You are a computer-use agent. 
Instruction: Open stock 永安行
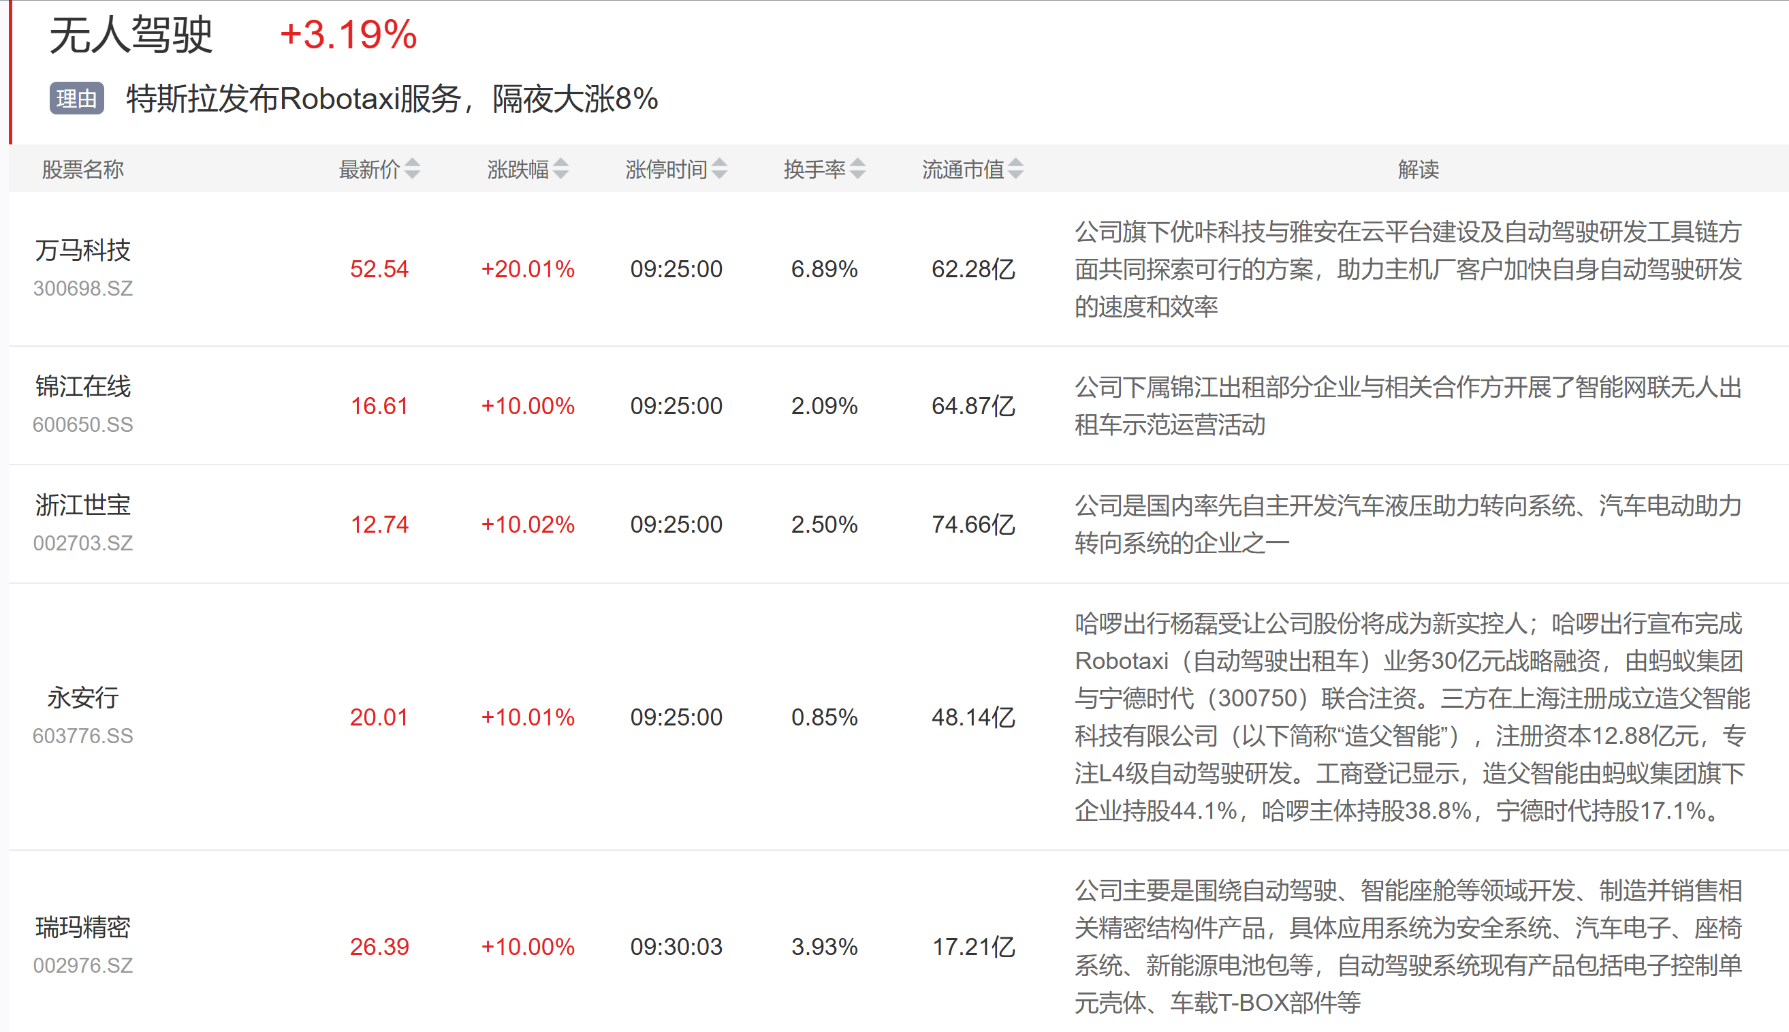(x=83, y=698)
